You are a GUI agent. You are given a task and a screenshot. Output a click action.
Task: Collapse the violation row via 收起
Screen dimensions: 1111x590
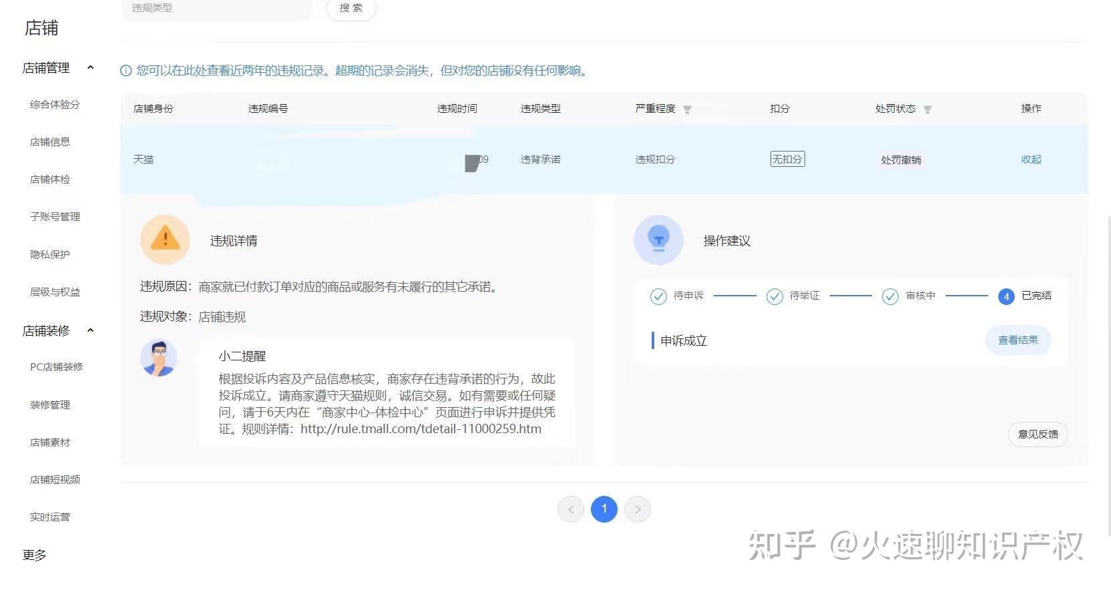[x=1031, y=160]
